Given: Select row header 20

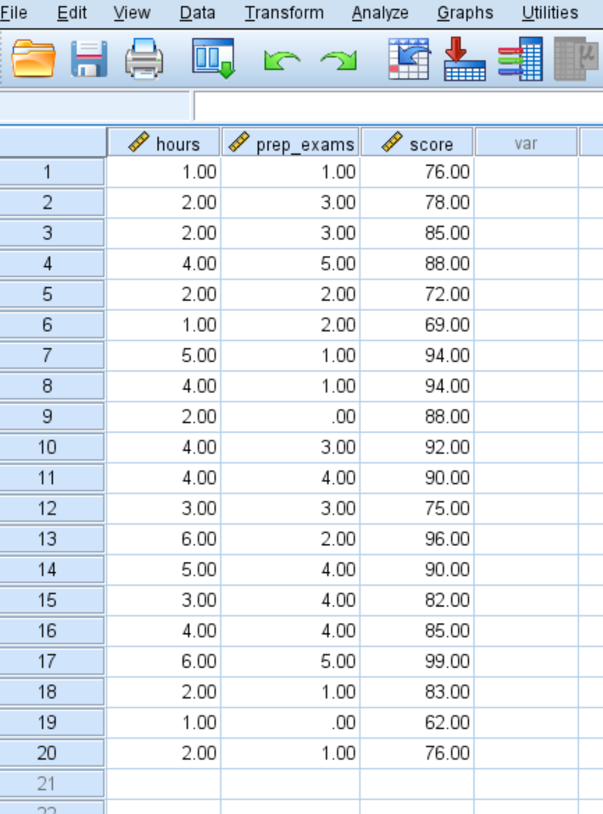Looking at the screenshot, I should pyautogui.click(x=52, y=753).
